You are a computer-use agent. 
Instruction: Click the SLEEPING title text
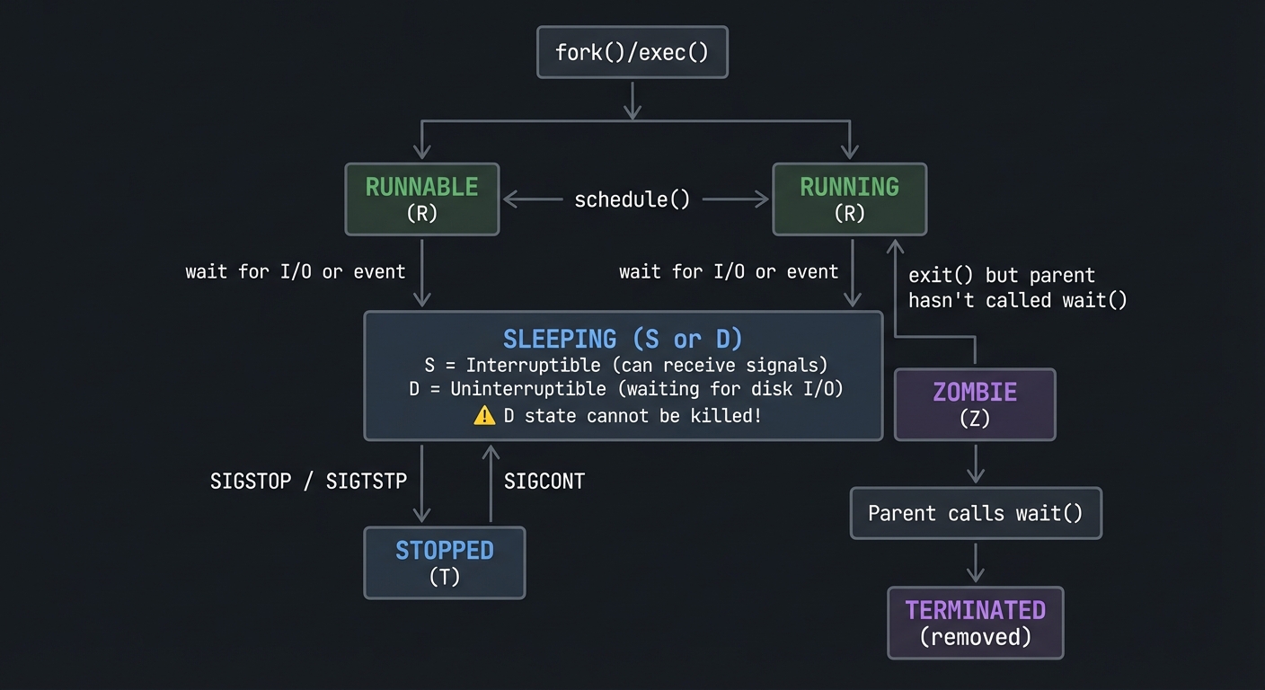pyautogui.click(x=623, y=339)
